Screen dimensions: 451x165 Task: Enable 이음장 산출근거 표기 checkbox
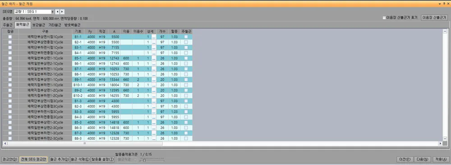click(384, 18)
